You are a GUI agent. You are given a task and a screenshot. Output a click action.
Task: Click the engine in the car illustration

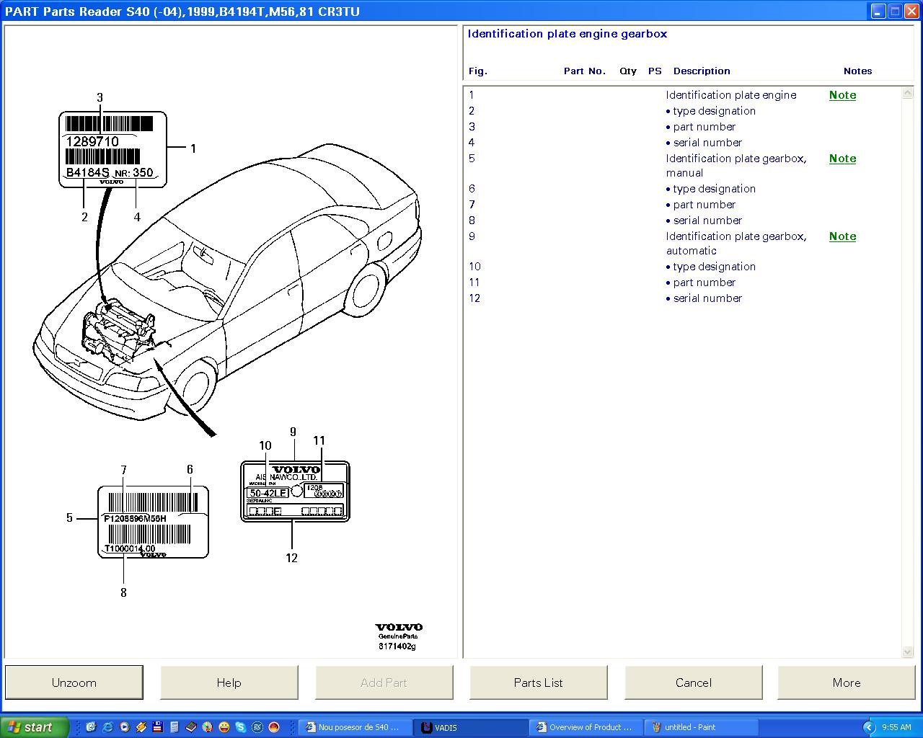(x=119, y=334)
